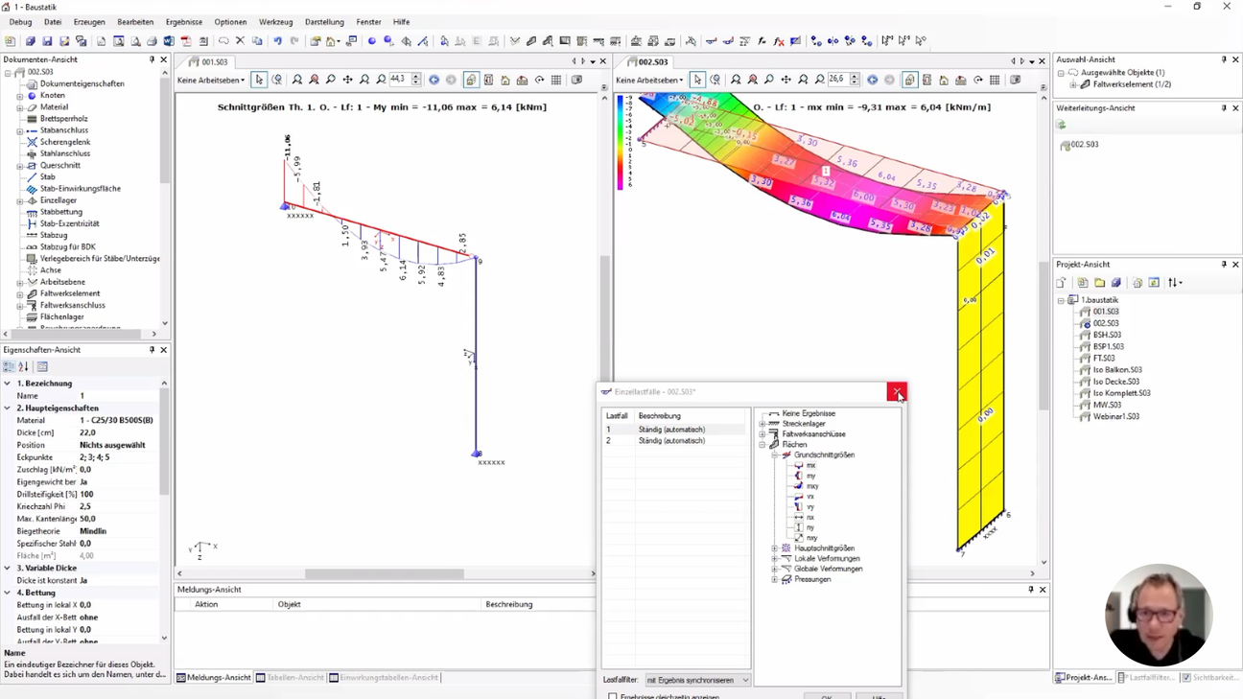This screenshot has height=699, width=1243.
Task: Toggle grid icon in 002.S03 view toolbar
Action: coord(995,81)
